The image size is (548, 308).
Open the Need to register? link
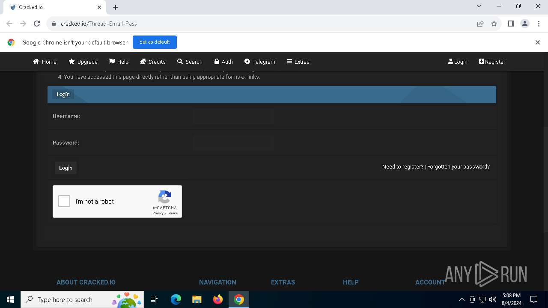pyautogui.click(x=403, y=167)
